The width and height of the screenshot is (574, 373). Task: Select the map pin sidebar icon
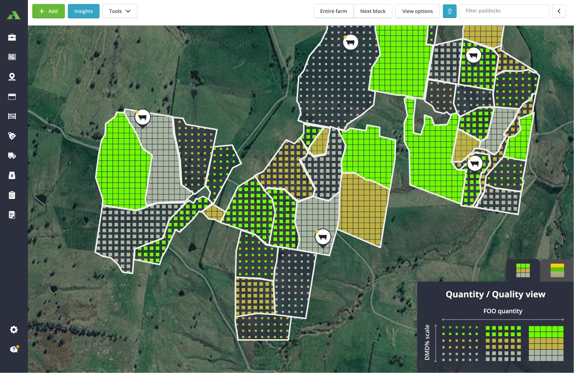tap(12, 77)
